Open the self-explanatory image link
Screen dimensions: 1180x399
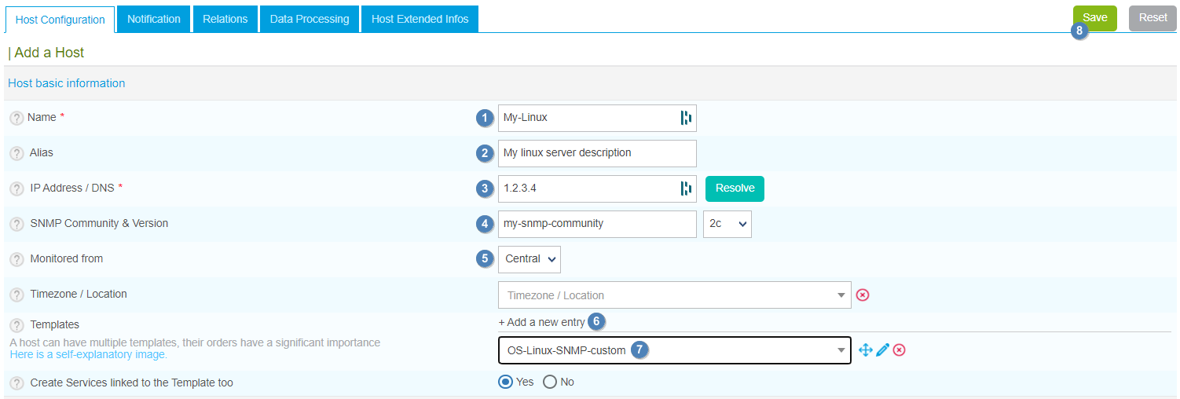click(88, 354)
